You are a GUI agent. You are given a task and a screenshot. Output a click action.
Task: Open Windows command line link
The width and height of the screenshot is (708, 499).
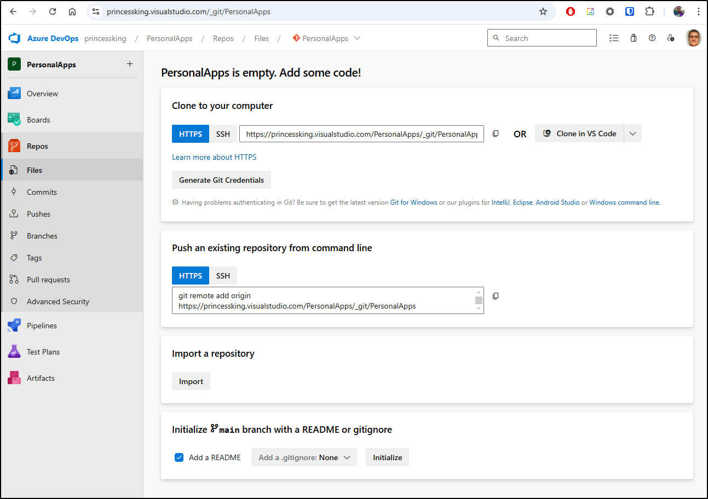624,202
